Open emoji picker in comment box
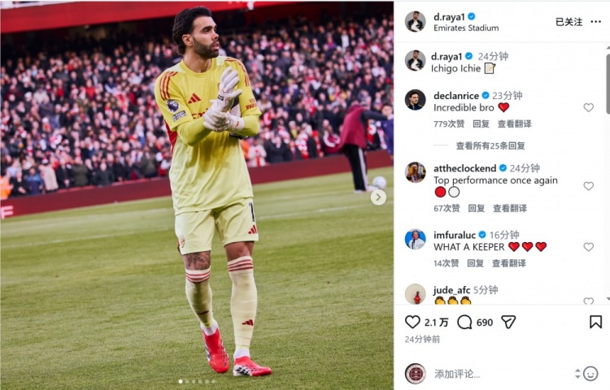 pyautogui.click(x=590, y=374)
